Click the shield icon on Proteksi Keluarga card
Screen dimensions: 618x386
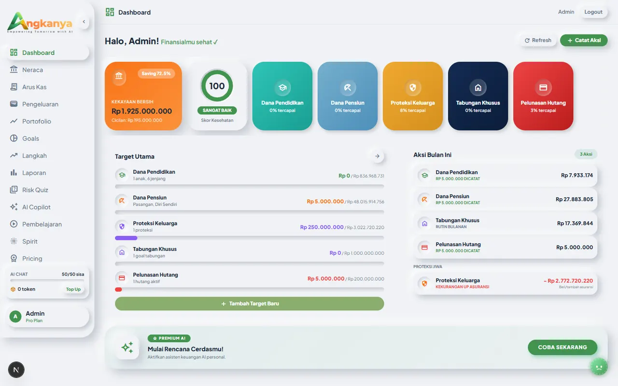click(x=412, y=88)
